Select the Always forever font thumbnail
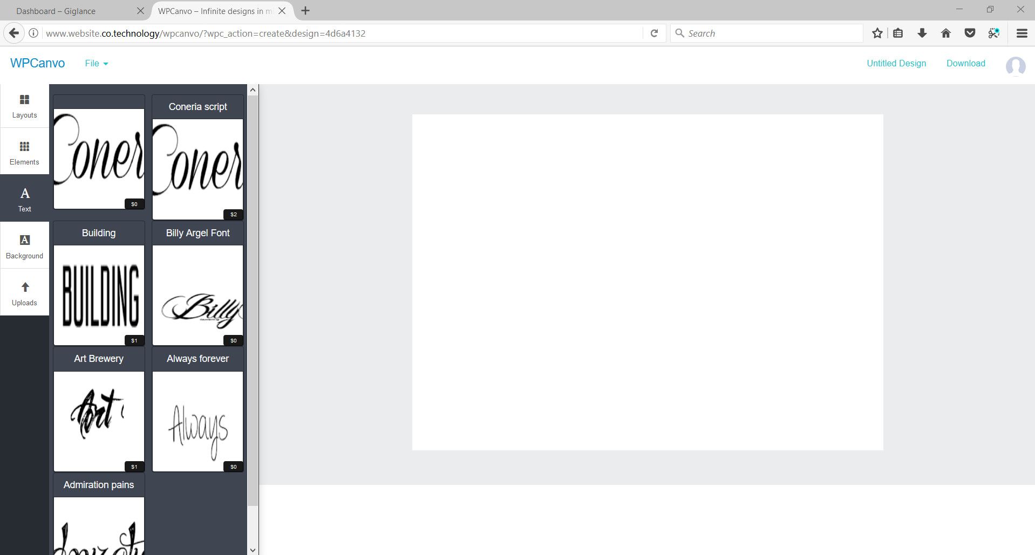The width and height of the screenshot is (1035, 555). coord(198,421)
